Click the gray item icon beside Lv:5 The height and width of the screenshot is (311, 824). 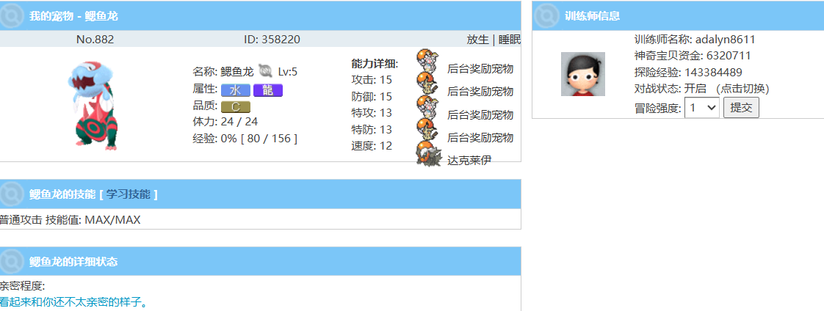(x=266, y=71)
